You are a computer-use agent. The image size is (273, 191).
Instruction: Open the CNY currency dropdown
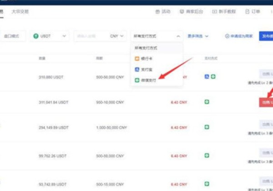[x=116, y=36]
